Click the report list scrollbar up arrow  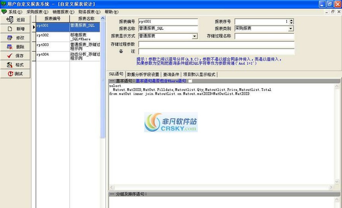(x=103, y=19)
